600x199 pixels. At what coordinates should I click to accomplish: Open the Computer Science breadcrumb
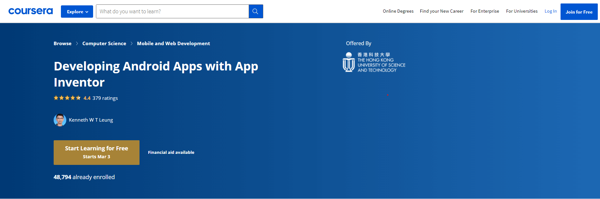(104, 44)
